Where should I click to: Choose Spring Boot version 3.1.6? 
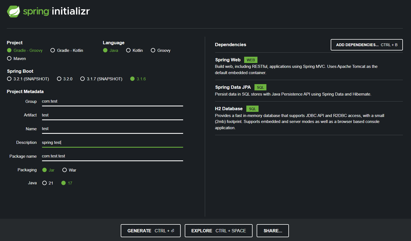pos(138,79)
